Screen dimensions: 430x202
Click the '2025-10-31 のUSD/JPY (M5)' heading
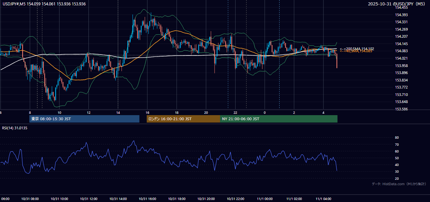397,4
